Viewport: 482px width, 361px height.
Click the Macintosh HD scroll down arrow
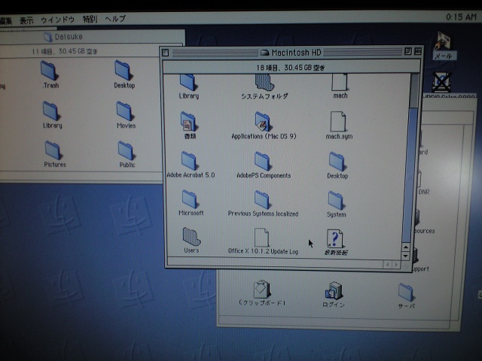[405, 256]
